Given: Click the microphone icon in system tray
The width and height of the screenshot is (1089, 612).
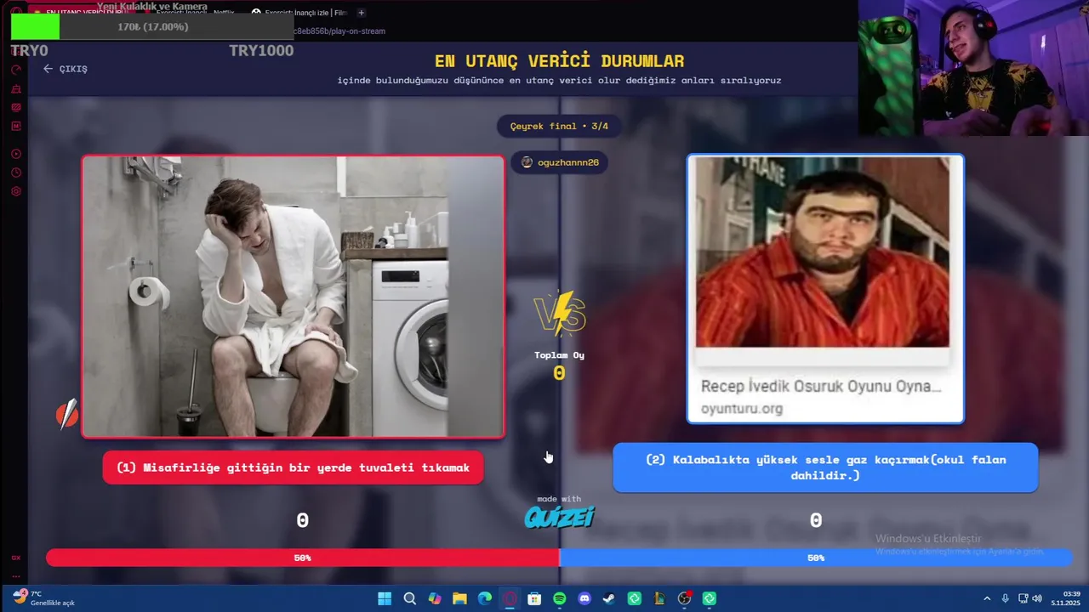Looking at the screenshot, I should click(1005, 598).
